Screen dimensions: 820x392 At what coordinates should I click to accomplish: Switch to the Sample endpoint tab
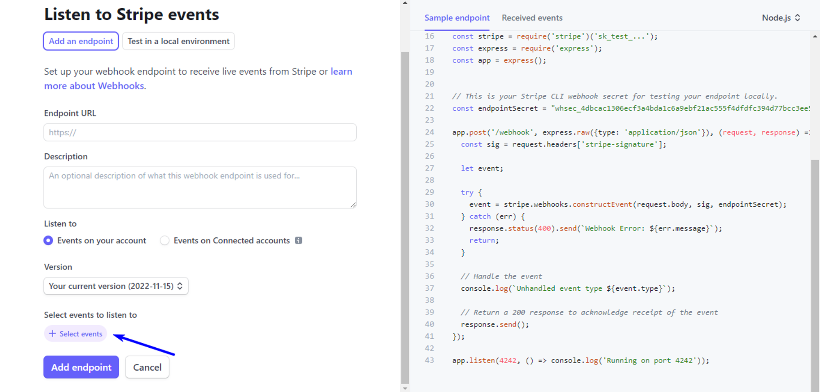pyautogui.click(x=457, y=18)
